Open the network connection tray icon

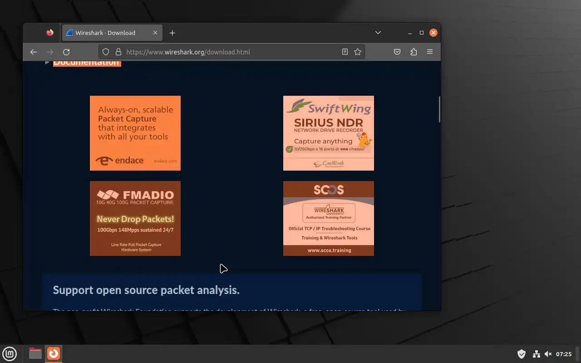(536, 354)
